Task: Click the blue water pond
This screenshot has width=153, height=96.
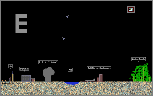Action: click(72, 83)
